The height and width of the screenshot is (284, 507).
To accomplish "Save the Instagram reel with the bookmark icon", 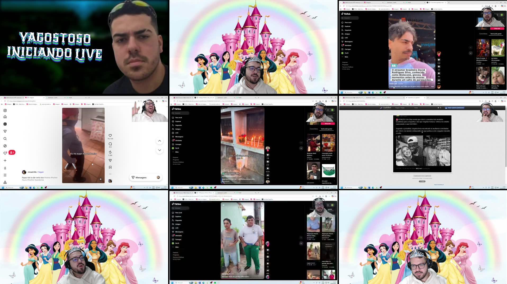I will click(110, 167).
